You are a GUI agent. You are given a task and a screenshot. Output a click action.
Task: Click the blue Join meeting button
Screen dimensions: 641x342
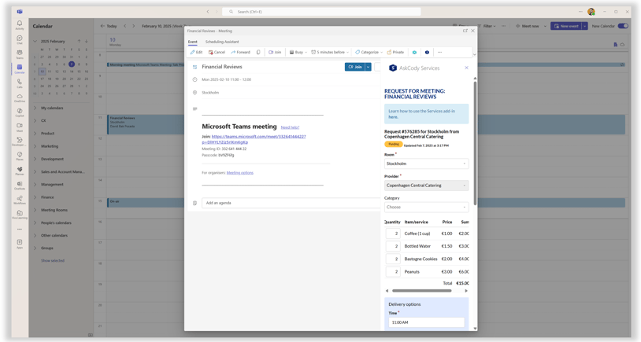coord(355,67)
